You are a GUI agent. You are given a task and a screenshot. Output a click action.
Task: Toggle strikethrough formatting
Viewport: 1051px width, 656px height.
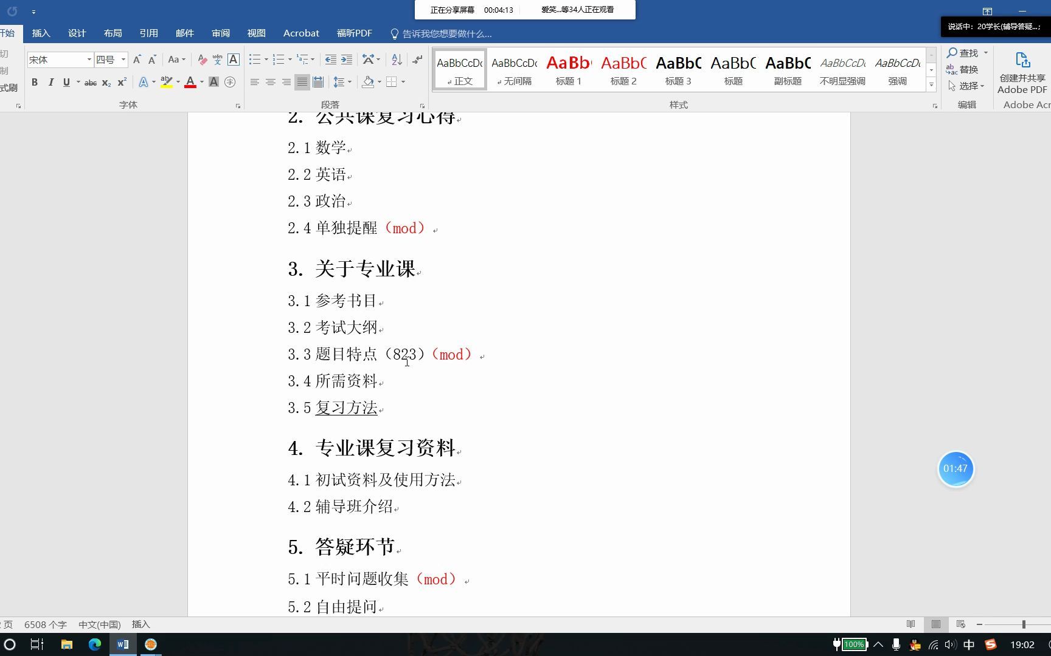(90, 82)
